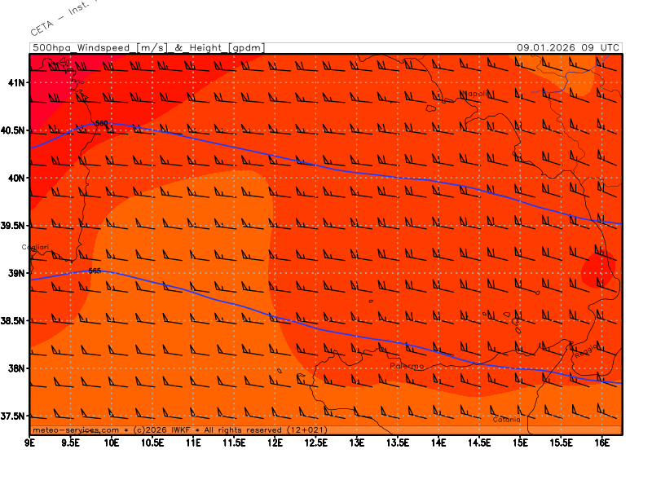Viewport: 652px width, 489px height.
Task: Click the 37.5N latitude axis label
Action: (x=14, y=416)
